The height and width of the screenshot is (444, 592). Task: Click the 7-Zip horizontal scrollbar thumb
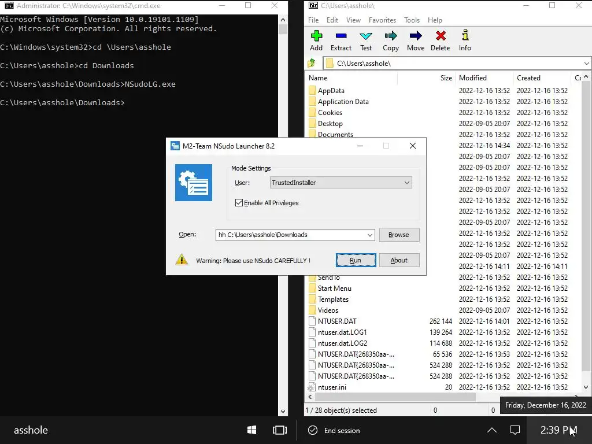[x=395, y=397]
